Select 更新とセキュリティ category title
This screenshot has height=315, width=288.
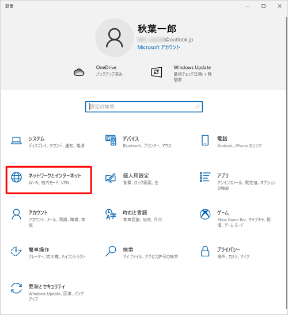pyautogui.click(x=47, y=286)
